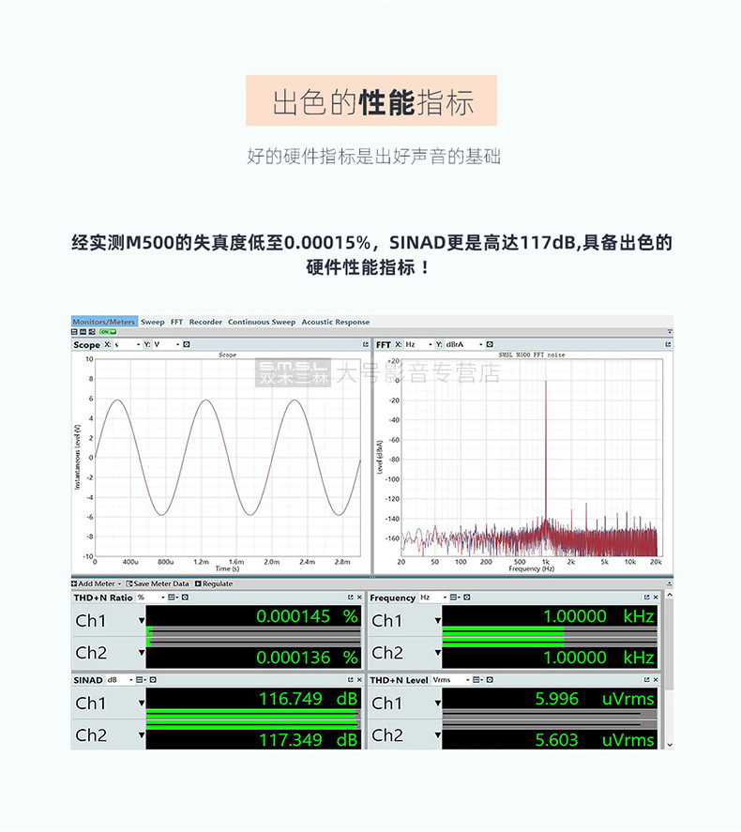Open the SINAD bar display options icon
741x832 pixels.
[141, 680]
